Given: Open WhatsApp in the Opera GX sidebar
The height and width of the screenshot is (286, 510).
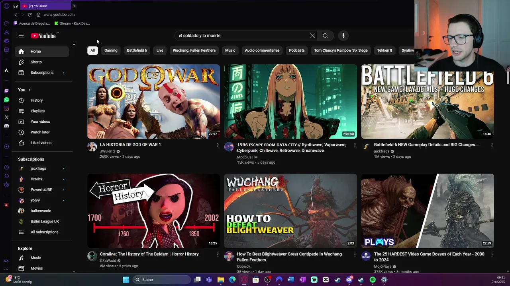Looking at the screenshot, I should point(6,100).
